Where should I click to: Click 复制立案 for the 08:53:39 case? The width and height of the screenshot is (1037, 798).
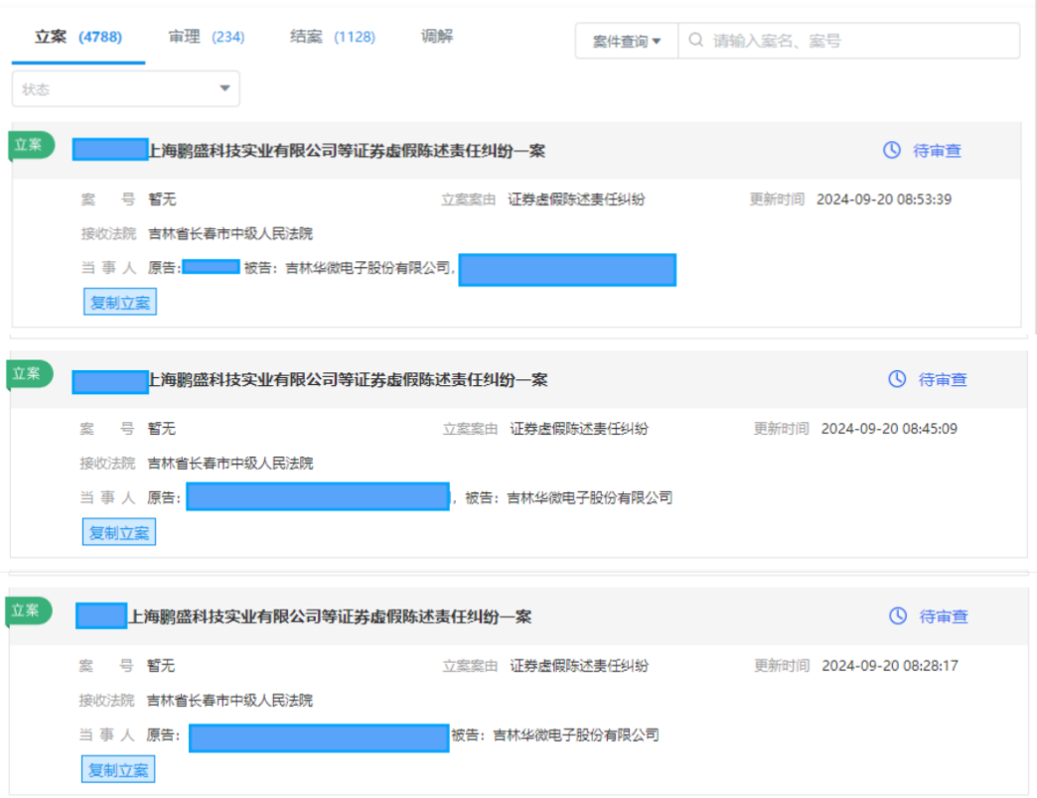[120, 302]
